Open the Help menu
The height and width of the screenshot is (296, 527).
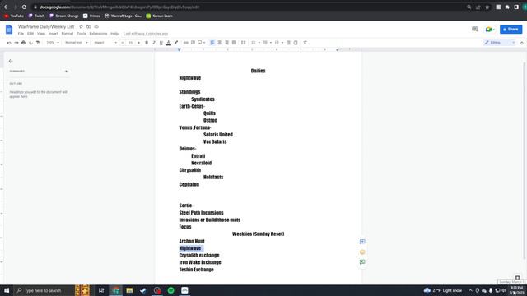click(114, 34)
